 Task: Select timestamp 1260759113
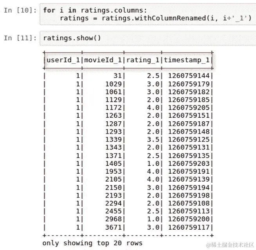[189, 211]
